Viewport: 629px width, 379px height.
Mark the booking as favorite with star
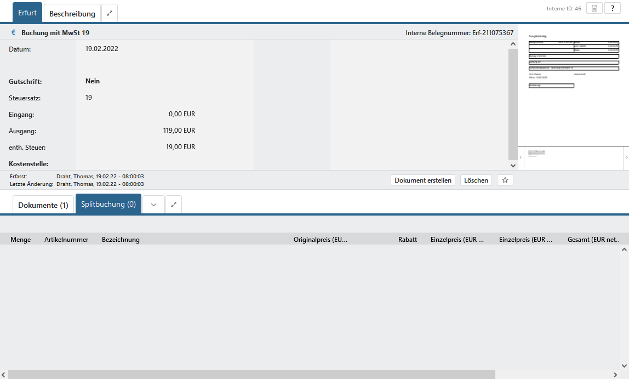[x=505, y=180]
